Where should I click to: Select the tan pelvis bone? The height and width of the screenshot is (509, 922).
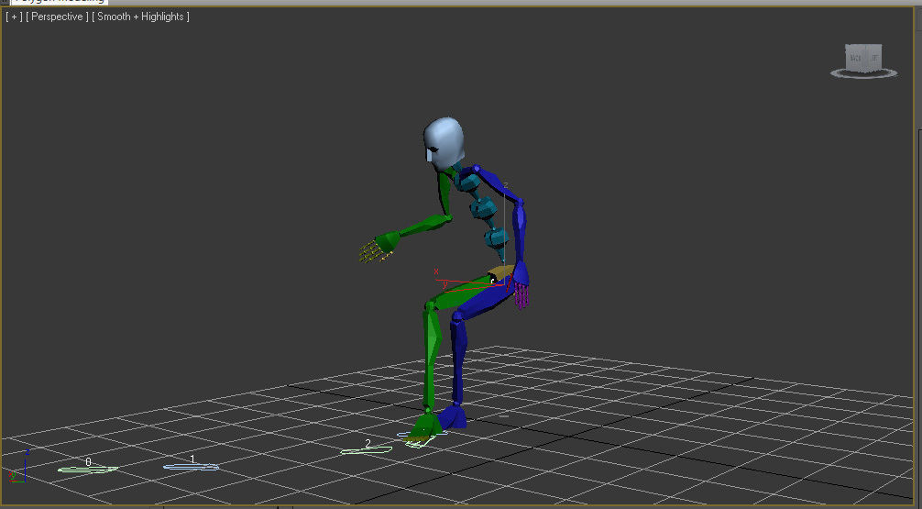coord(501,271)
